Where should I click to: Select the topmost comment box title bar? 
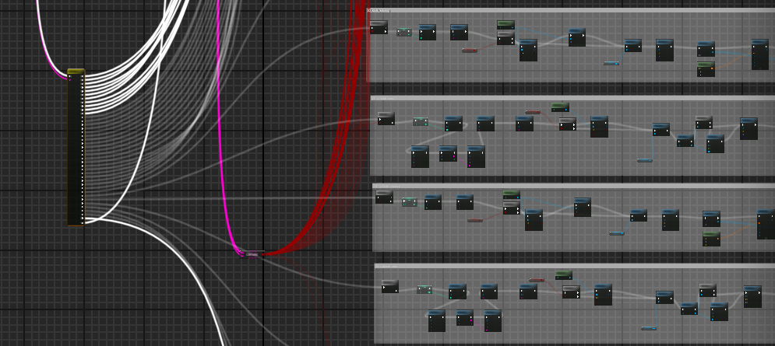[x=571, y=10]
